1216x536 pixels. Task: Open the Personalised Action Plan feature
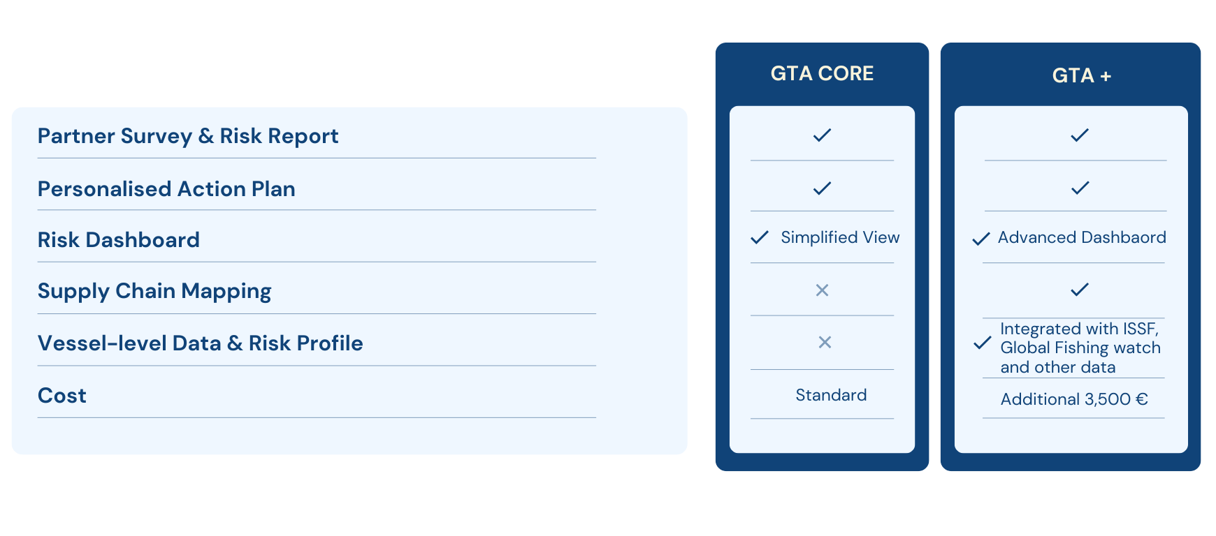(166, 189)
